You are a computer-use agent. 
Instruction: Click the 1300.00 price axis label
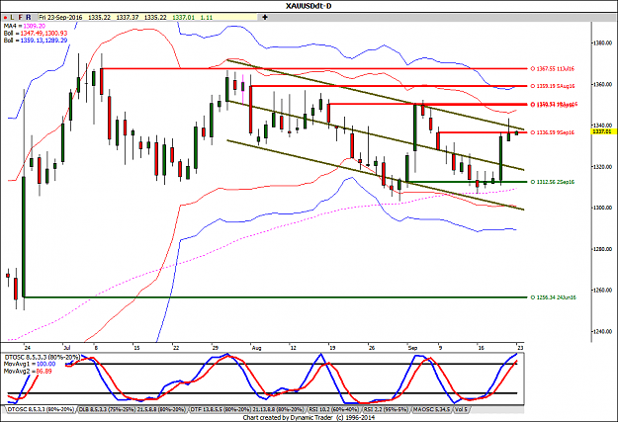(603, 208)
